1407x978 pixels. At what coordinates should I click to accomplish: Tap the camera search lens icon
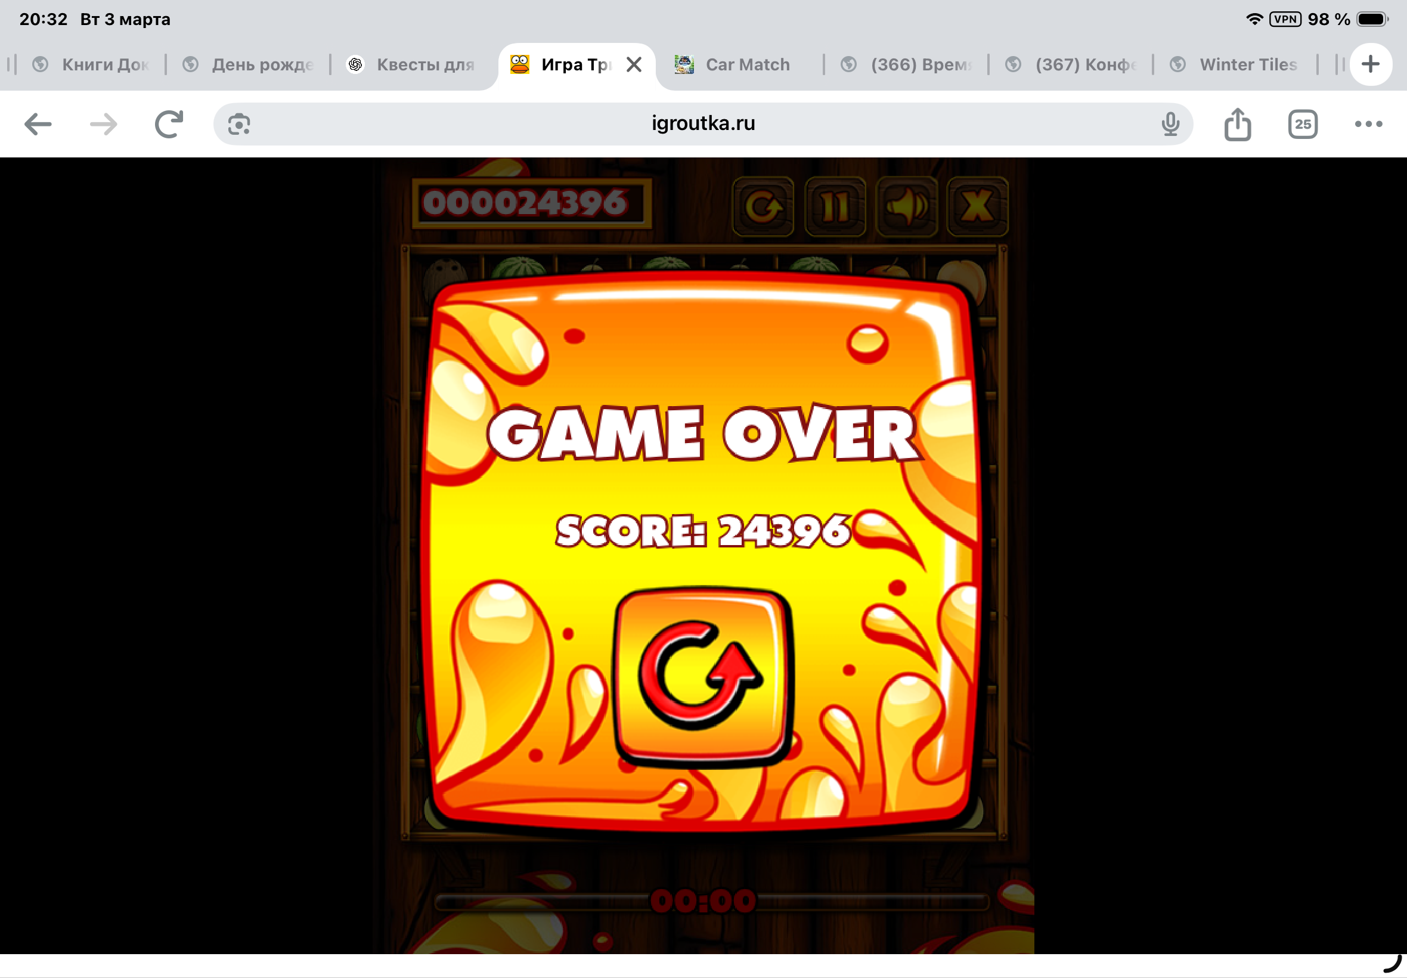239,125
